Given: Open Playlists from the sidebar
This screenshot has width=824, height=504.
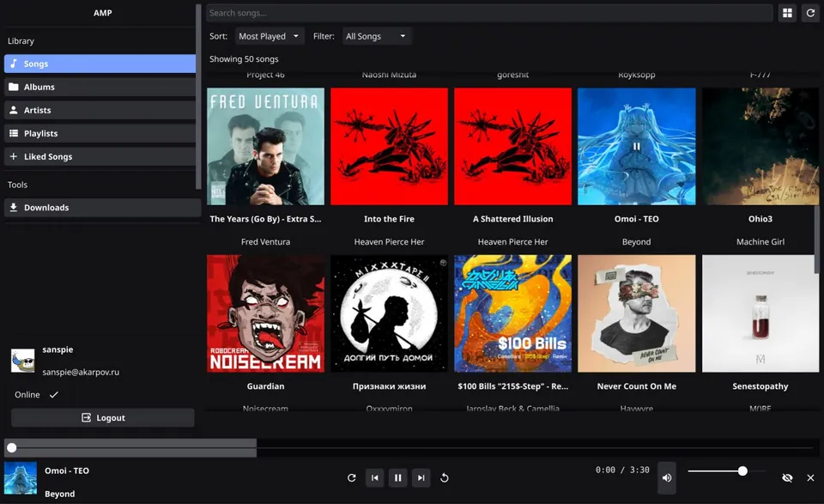Looking at the screenshot, I should [x=100, y=133].
